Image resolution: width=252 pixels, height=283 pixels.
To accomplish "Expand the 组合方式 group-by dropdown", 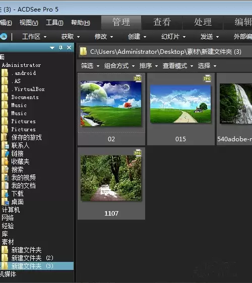I will 119,66.
